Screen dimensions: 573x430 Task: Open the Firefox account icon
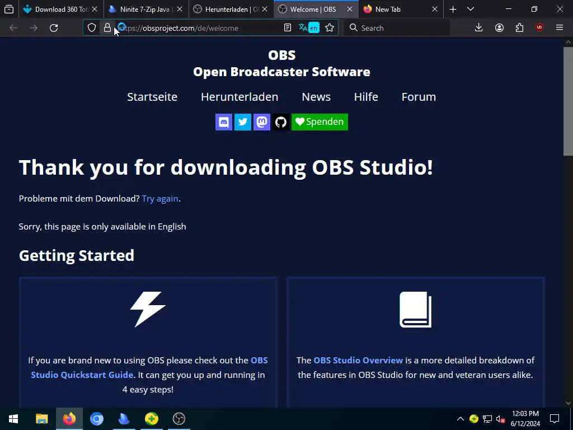tap(499, 28)
